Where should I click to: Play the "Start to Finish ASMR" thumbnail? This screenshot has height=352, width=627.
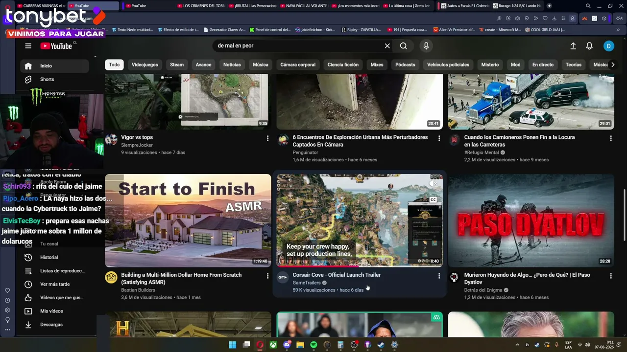point(188,220)
